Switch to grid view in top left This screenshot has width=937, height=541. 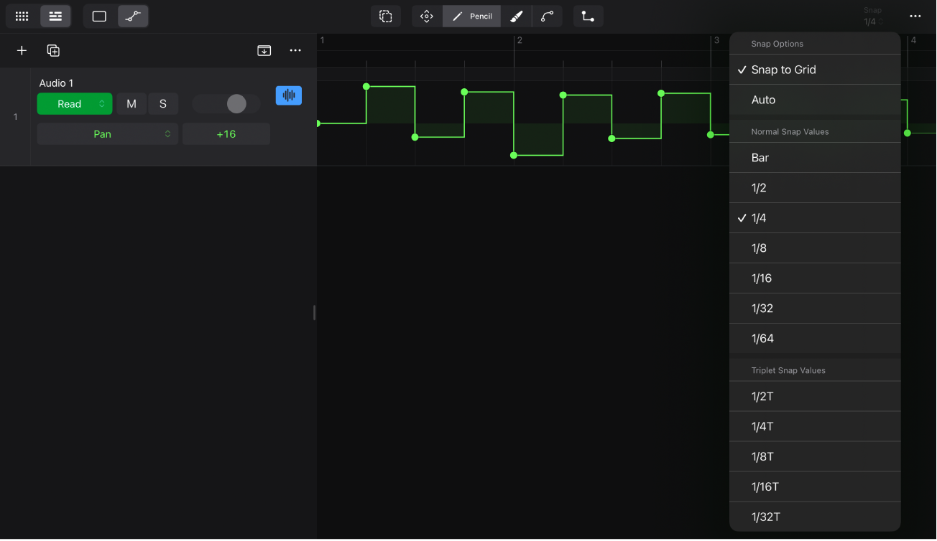(x=21, y=15)
